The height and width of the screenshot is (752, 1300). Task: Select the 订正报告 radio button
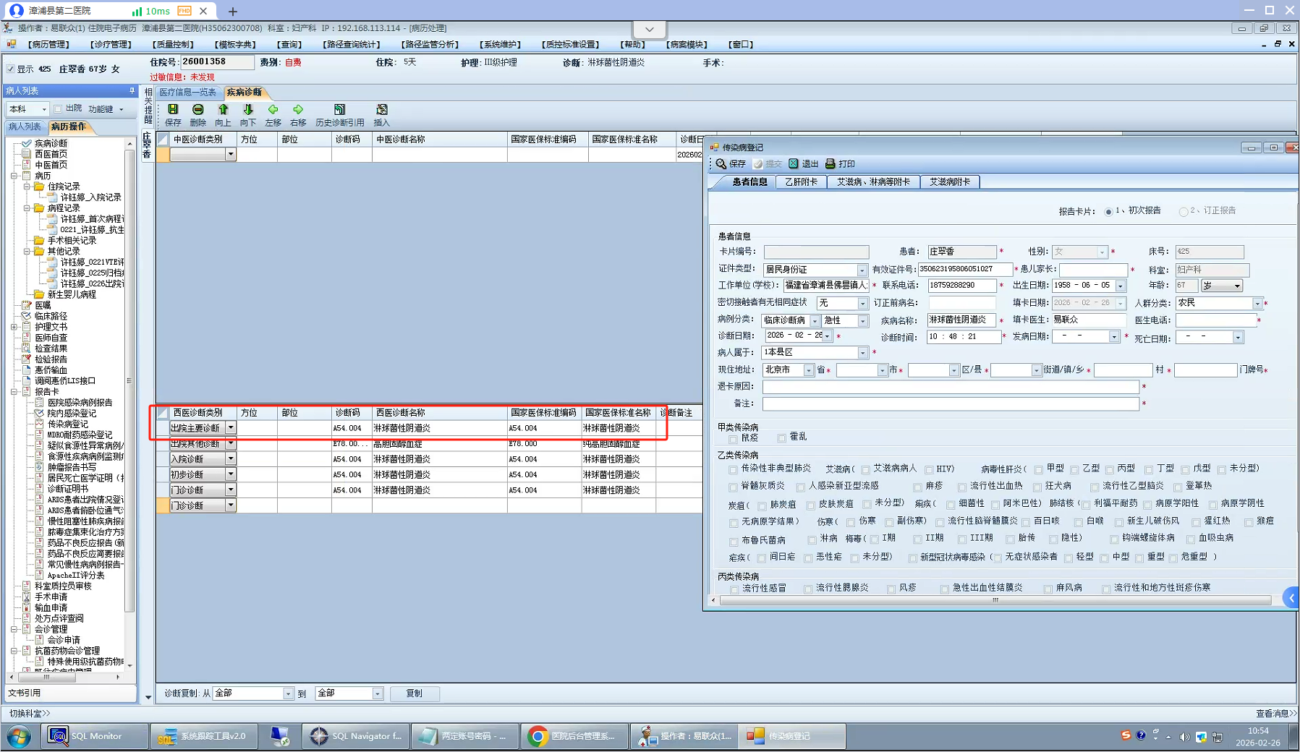coord(1184,212)
